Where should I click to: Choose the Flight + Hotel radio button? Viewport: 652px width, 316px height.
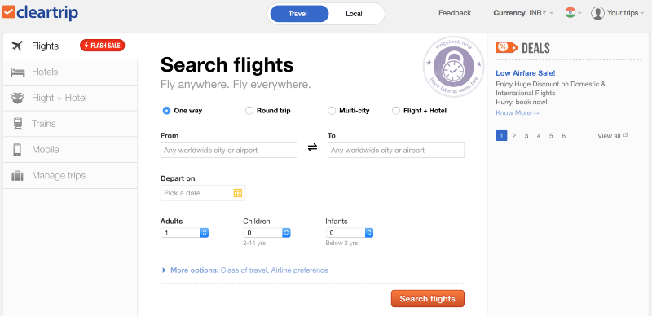(396, 111)
